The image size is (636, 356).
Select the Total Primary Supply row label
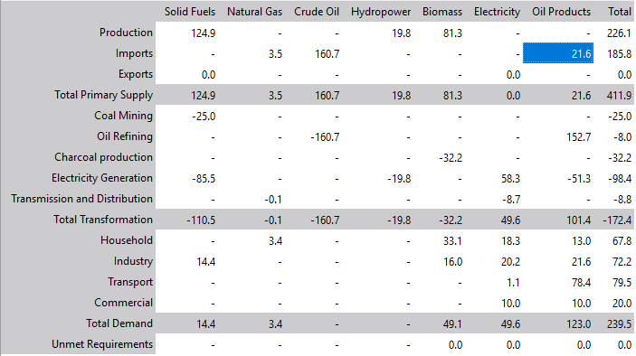click(104, 95)
